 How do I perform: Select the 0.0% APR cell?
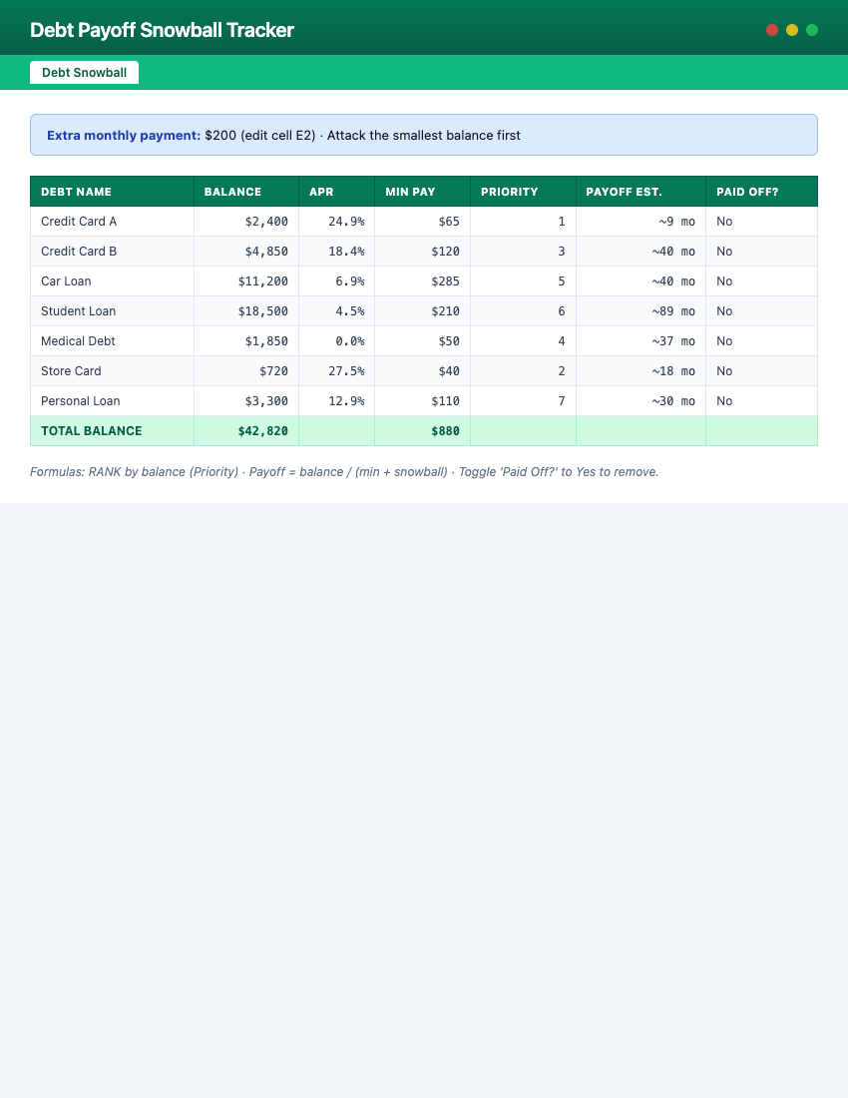click(x=336, y=341)
